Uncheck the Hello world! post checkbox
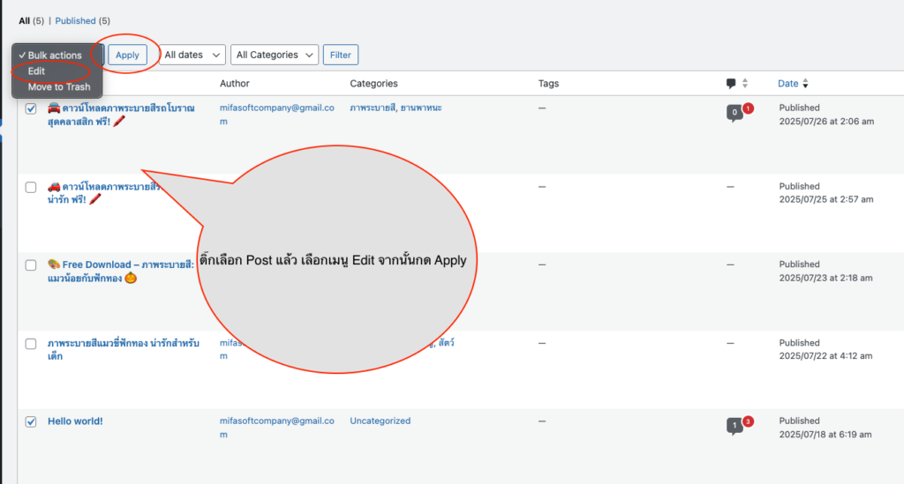Screen dimensions: 904x484 coord(31,421)
